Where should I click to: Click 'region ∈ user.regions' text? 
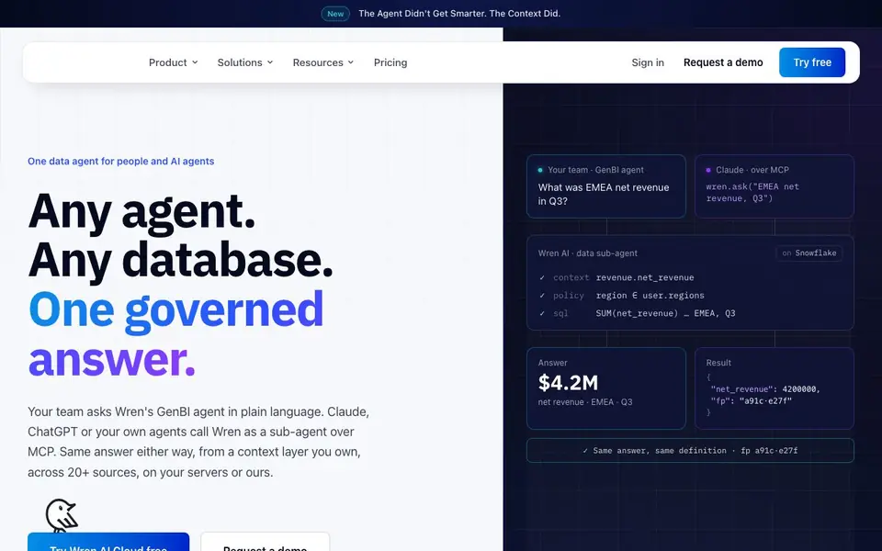tap(650, 296)
